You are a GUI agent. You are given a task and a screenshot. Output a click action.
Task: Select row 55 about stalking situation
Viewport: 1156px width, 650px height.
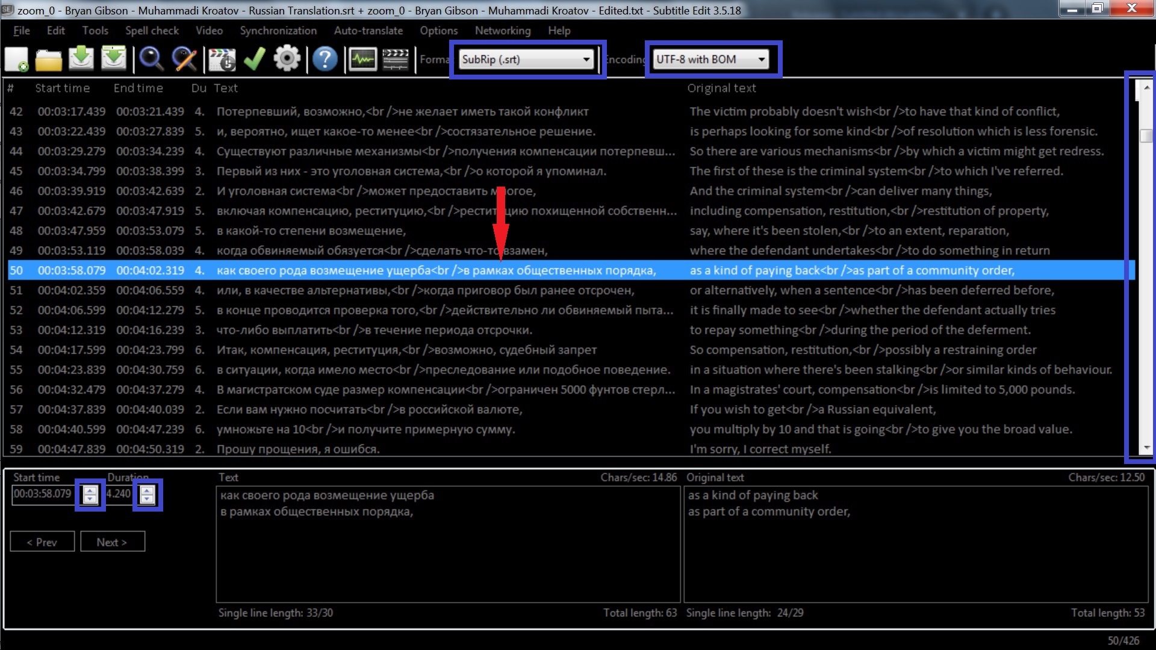pos(571,370)
